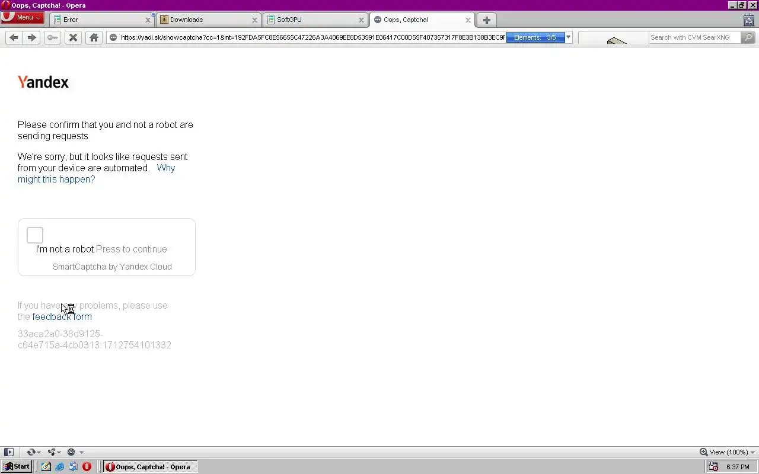Open a new tab with plus button
The width and height of the screenshot is (759, 474).
tap(487, 20)
